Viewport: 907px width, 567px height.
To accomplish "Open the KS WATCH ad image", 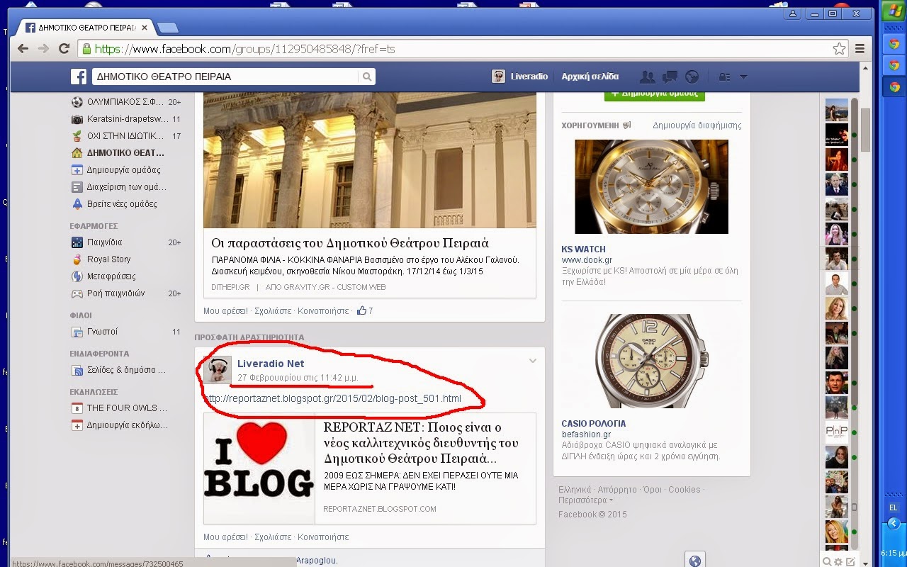I will (652, 186).
